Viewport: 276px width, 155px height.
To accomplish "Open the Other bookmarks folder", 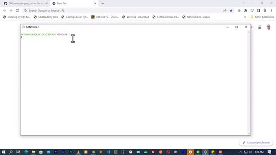I will coord(262,17).
